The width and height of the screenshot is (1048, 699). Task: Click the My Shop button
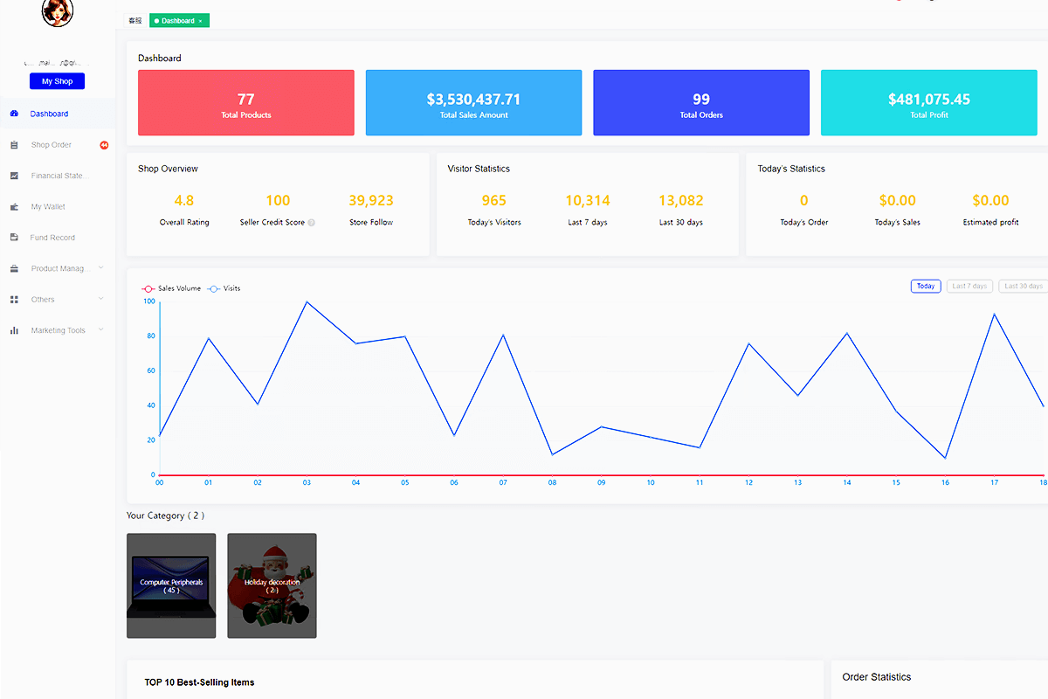(58, 81)
